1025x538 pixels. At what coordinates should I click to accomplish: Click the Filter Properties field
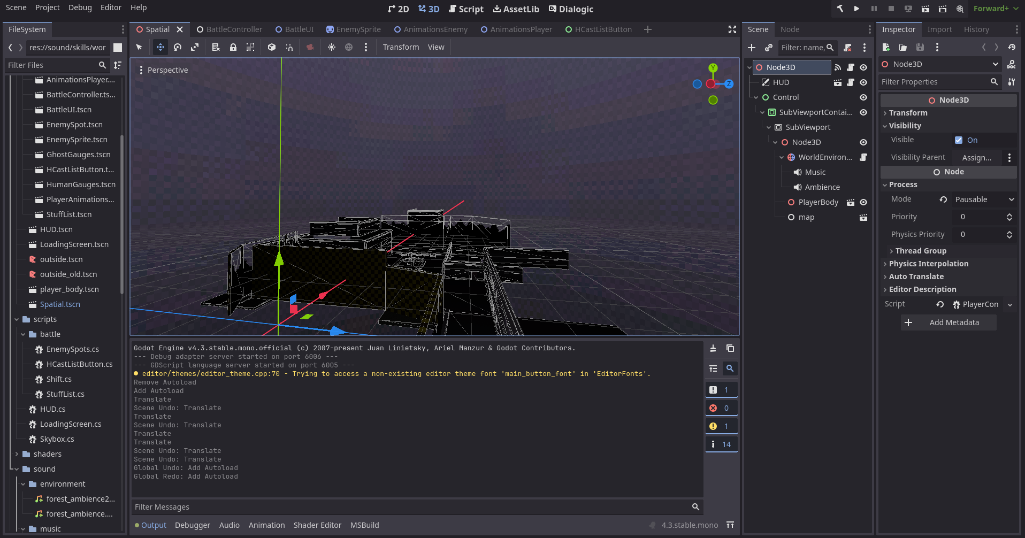click(940, 82)
